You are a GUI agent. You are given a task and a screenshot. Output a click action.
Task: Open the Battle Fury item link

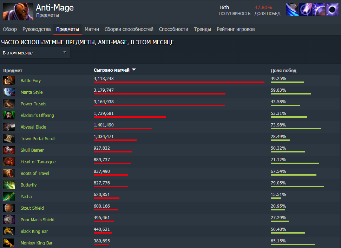[31, 80]
